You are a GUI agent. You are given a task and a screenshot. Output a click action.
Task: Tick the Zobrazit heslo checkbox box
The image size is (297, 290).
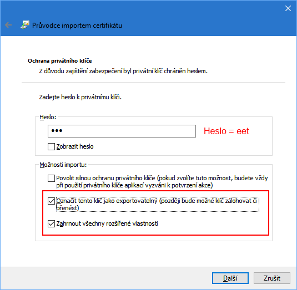pos(51,146)
